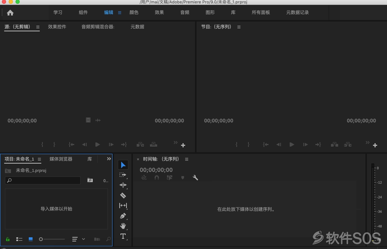Pick the Ripple Edit tool
The image size is (387, 249).
[x=123, y=185]
